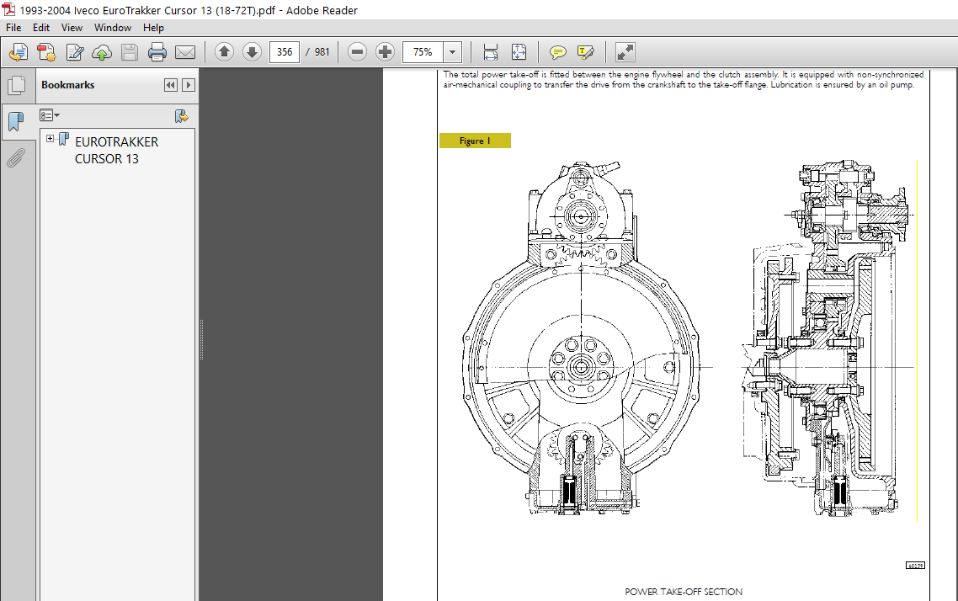Print the document using printer icon
Viewport: 958px width, 601px height.
(x=157, y=52)
